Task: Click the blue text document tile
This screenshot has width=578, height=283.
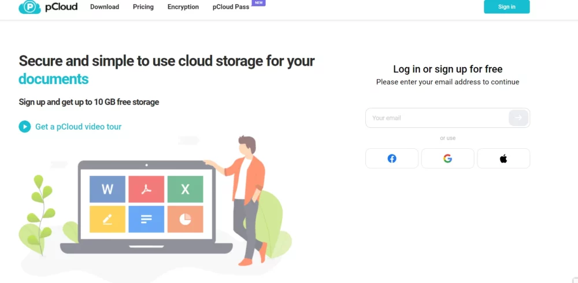Action: coord(146,219)
